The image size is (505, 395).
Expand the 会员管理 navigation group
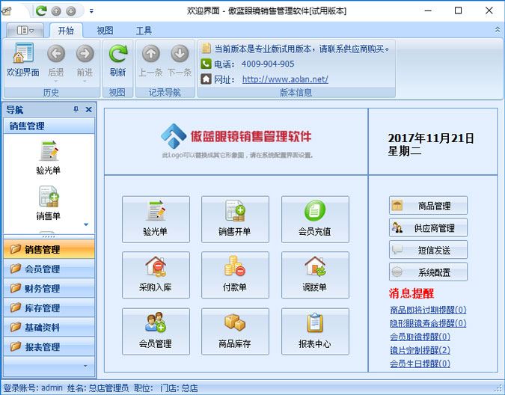tap(48, 269)
